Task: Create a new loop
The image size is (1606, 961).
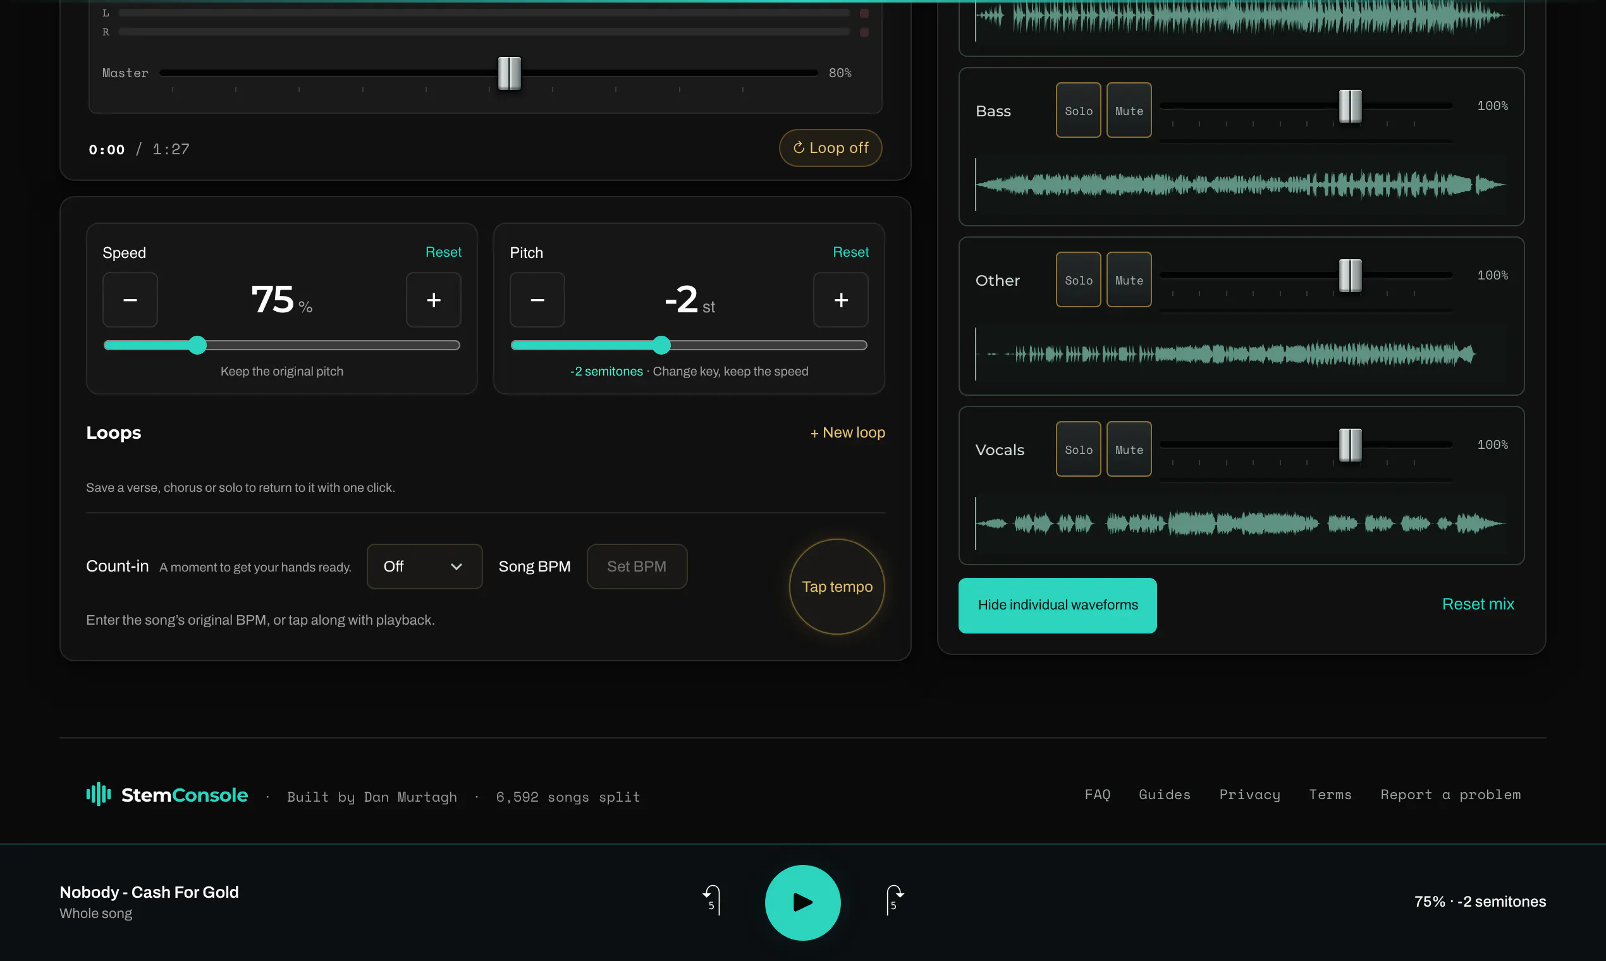Action: (848, 432)
